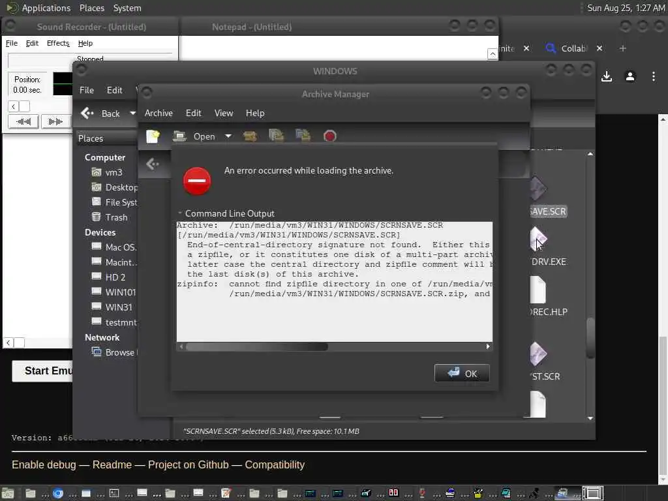Open the Help menu in Archive Manager
The image size is (668, 501).
(x=255, y=114)
